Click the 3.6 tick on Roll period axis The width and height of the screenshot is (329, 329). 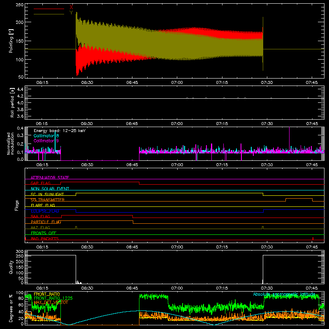[20, 116]
